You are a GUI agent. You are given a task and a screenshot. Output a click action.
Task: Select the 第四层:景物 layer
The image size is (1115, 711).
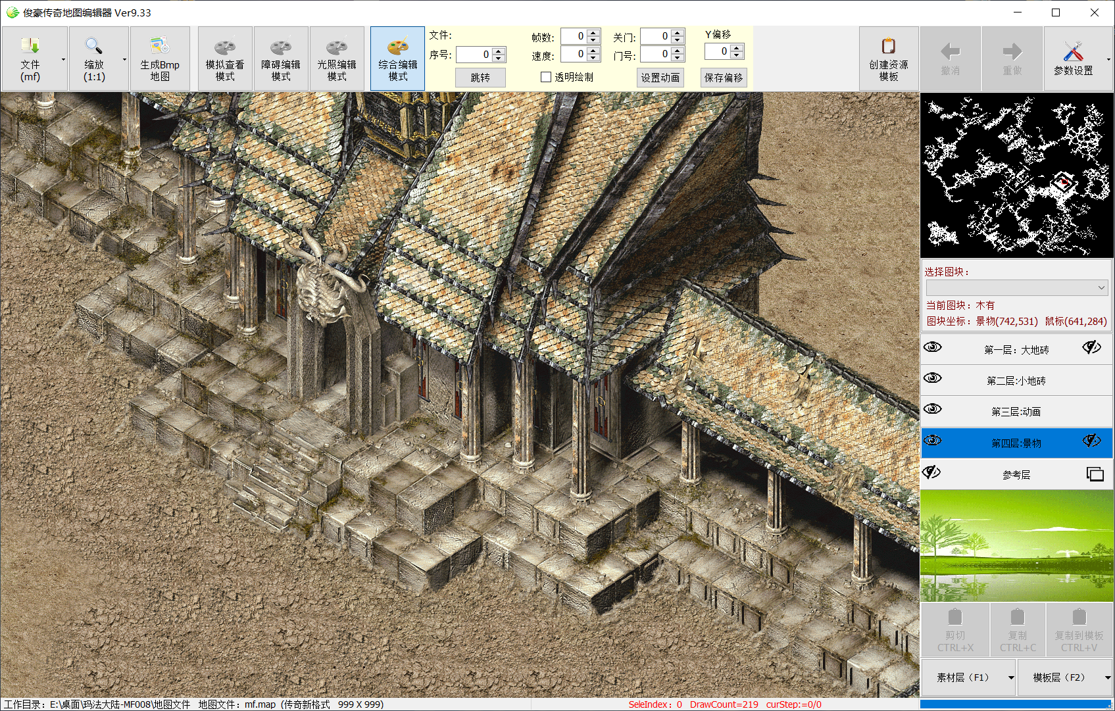1016,443
